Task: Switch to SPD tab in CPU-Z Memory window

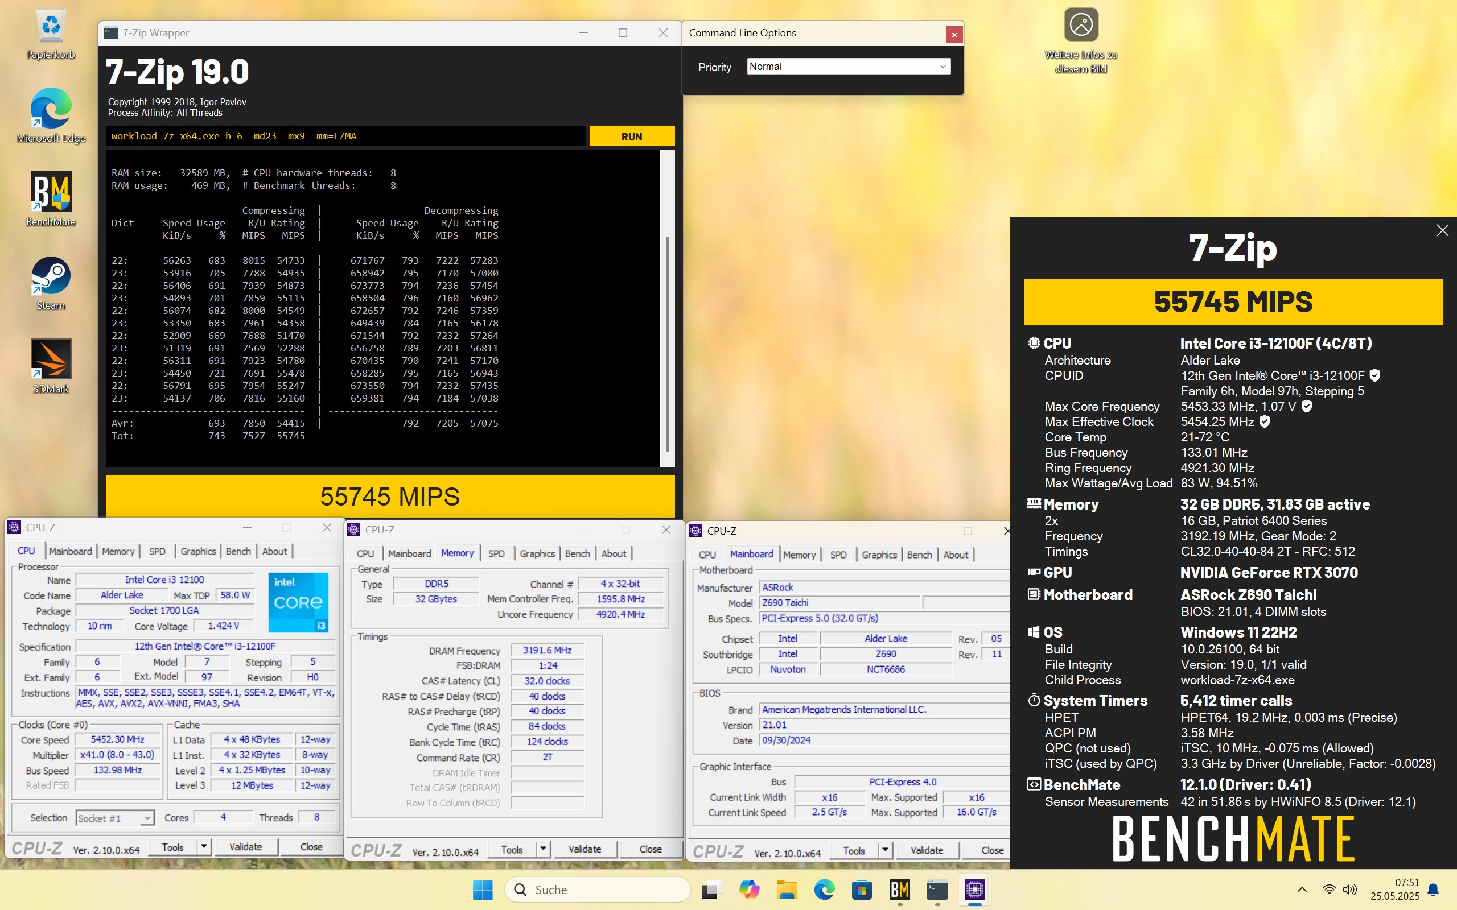Action: (x=496, y=554)
